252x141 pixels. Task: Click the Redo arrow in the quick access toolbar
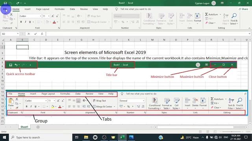click(x=18, y=3)
